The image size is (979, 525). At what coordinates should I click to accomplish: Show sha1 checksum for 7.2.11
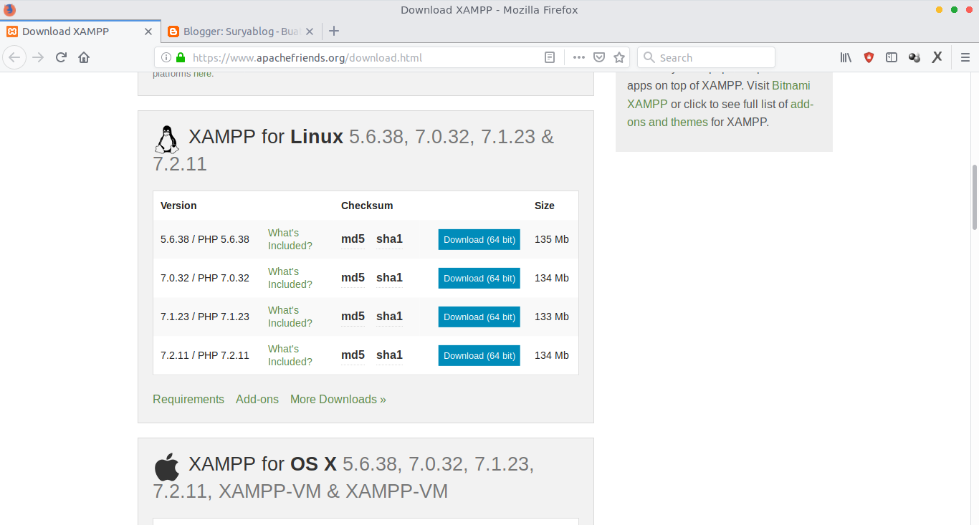[x=389, y=355]
